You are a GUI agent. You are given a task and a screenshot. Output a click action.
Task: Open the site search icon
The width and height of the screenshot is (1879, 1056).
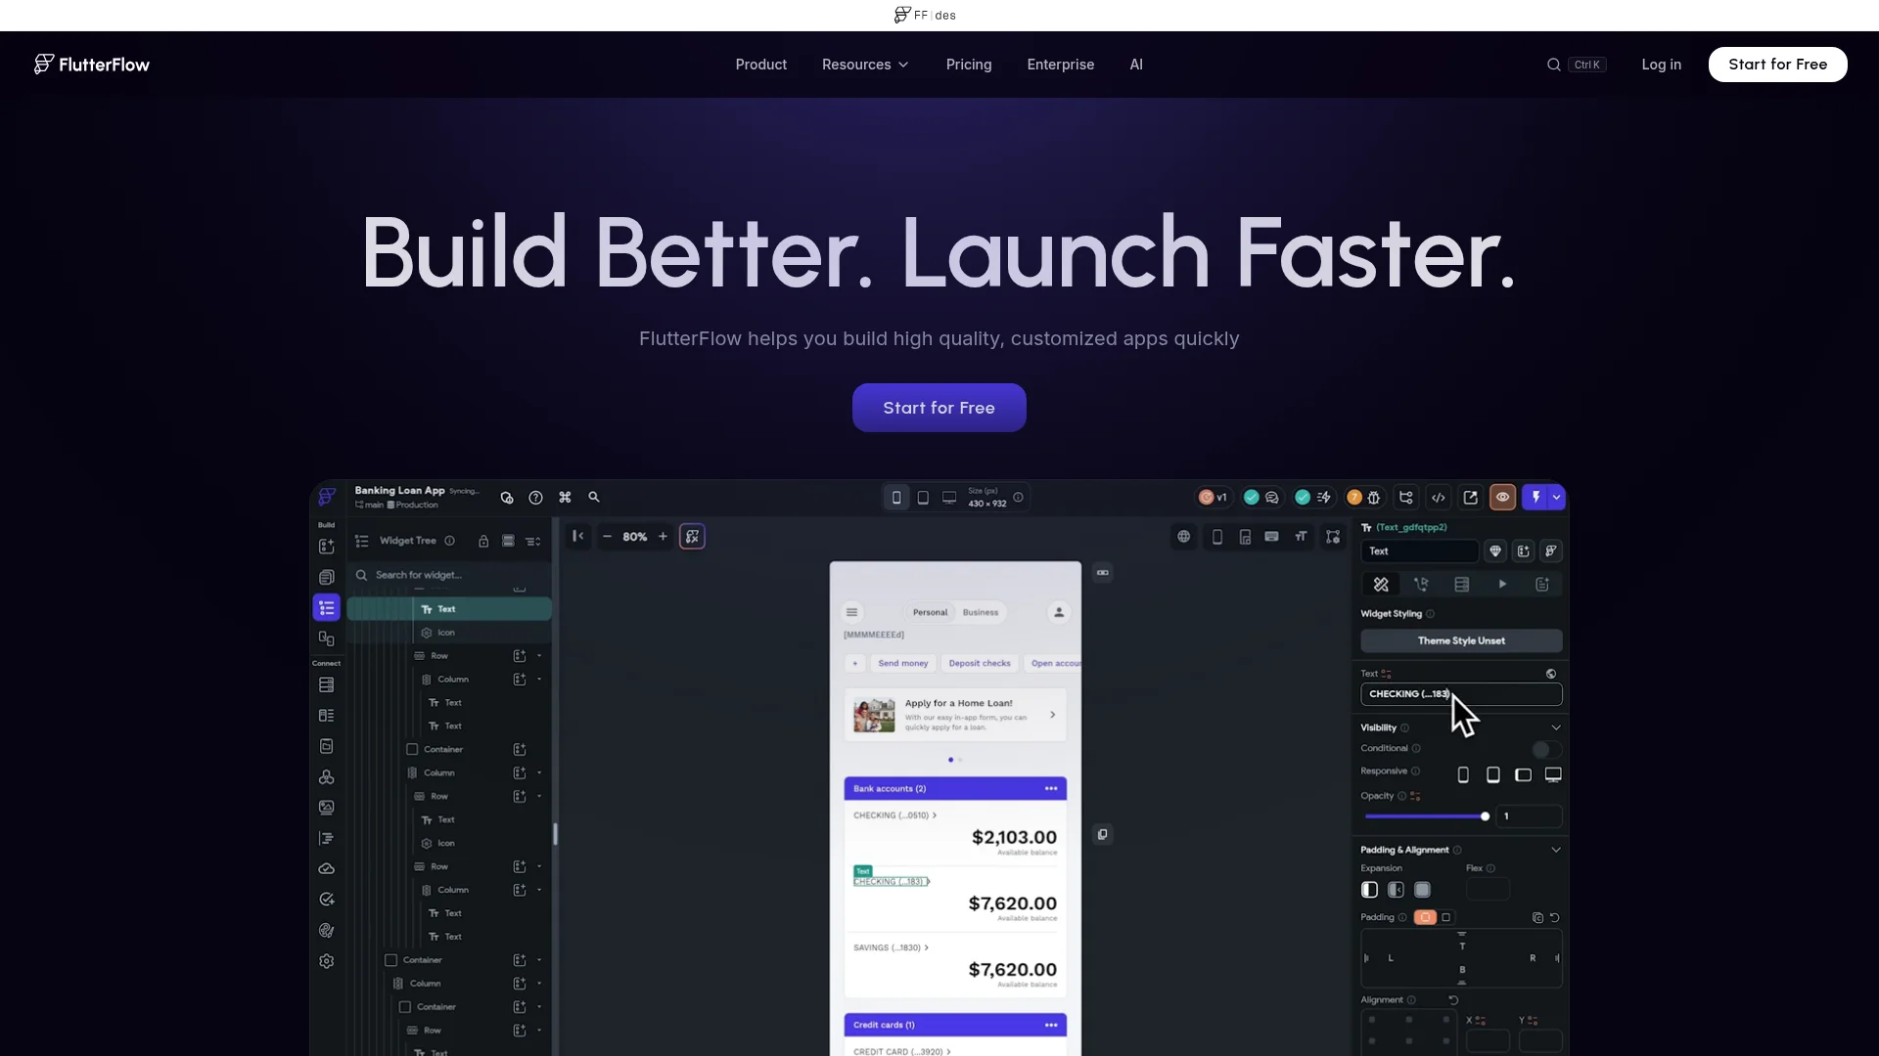click(1553, 65)
